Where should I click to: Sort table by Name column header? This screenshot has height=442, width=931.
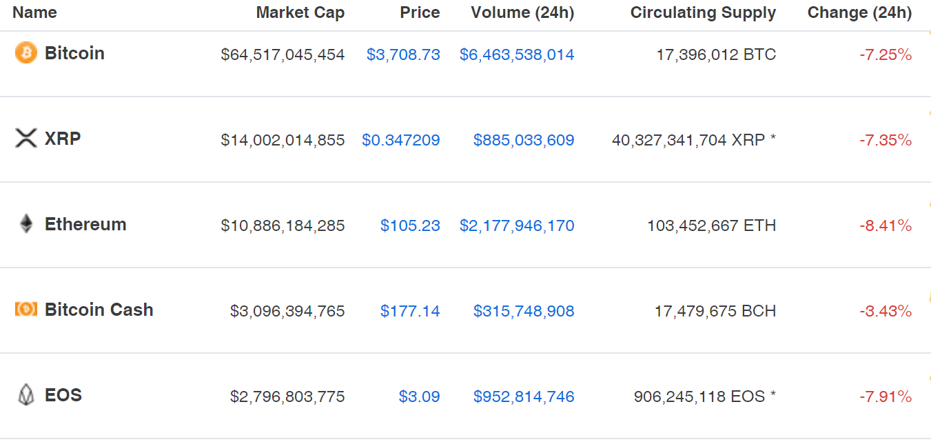point(34,12)
